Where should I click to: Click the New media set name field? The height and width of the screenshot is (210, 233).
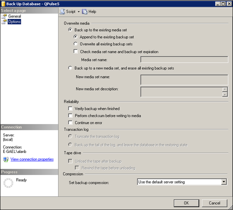[184, 80]
